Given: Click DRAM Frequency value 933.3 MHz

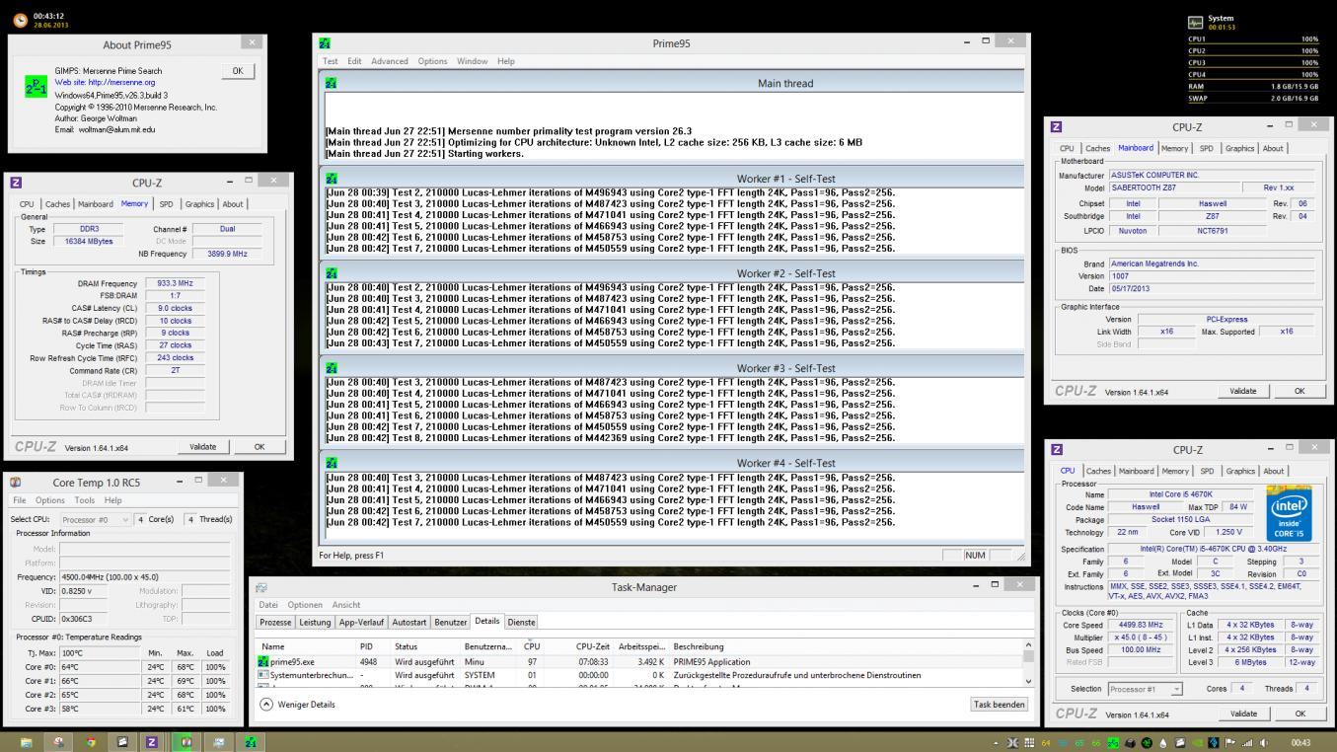Looking at the screenshot, I should pyautogui.click(x=175, y=283).
